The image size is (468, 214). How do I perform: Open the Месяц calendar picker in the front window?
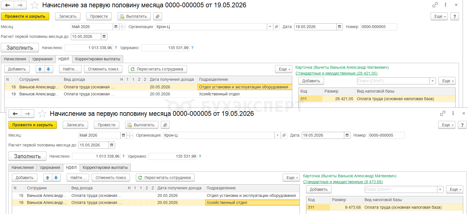[123, 135]
